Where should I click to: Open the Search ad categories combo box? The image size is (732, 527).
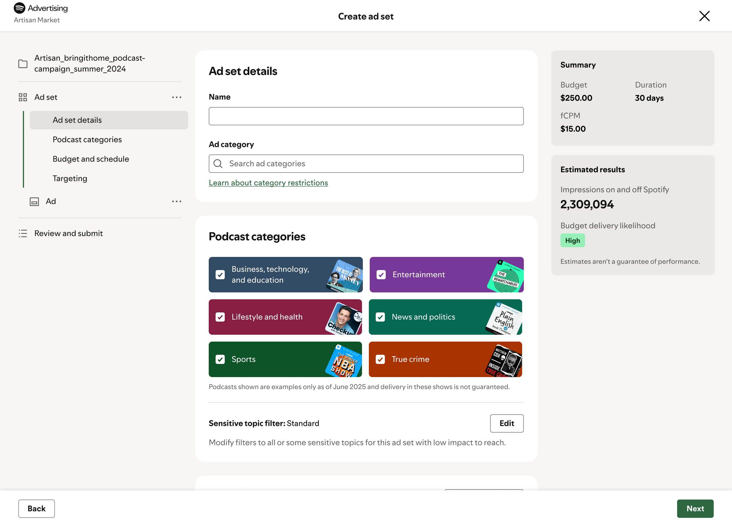click(x=374, y=164)
